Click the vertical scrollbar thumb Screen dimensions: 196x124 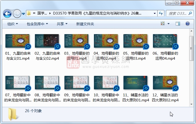click(x=191, y=48)
